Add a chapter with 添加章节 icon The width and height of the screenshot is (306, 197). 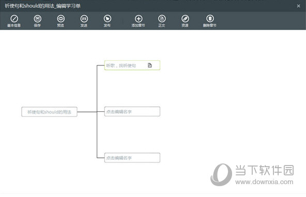pos(139,19)
